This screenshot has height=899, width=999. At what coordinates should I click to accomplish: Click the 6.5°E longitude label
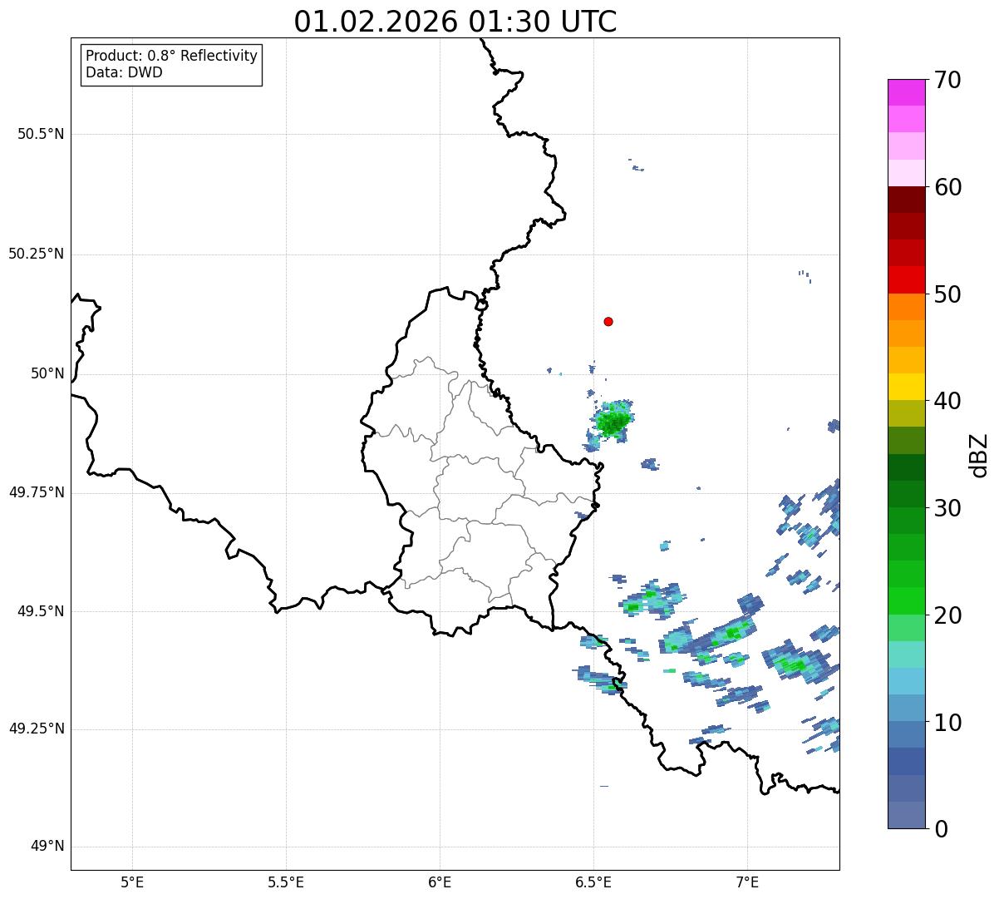pyautogui.click(x=593, y=882)
